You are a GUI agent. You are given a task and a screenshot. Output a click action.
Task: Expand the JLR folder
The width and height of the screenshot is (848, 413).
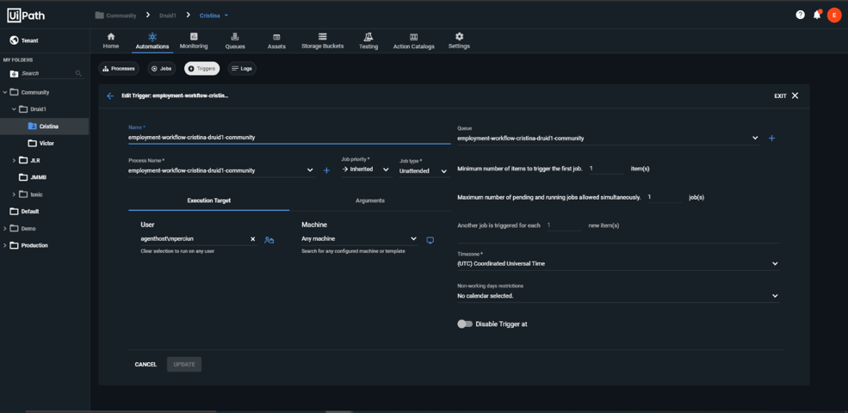(x=14, y=160)
